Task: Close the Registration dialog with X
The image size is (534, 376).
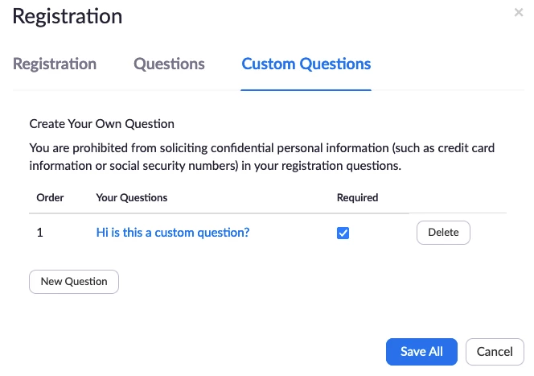Action: (519, 13)
